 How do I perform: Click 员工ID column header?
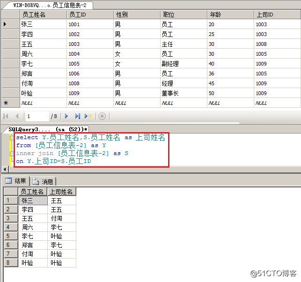(x=90, y=15)
